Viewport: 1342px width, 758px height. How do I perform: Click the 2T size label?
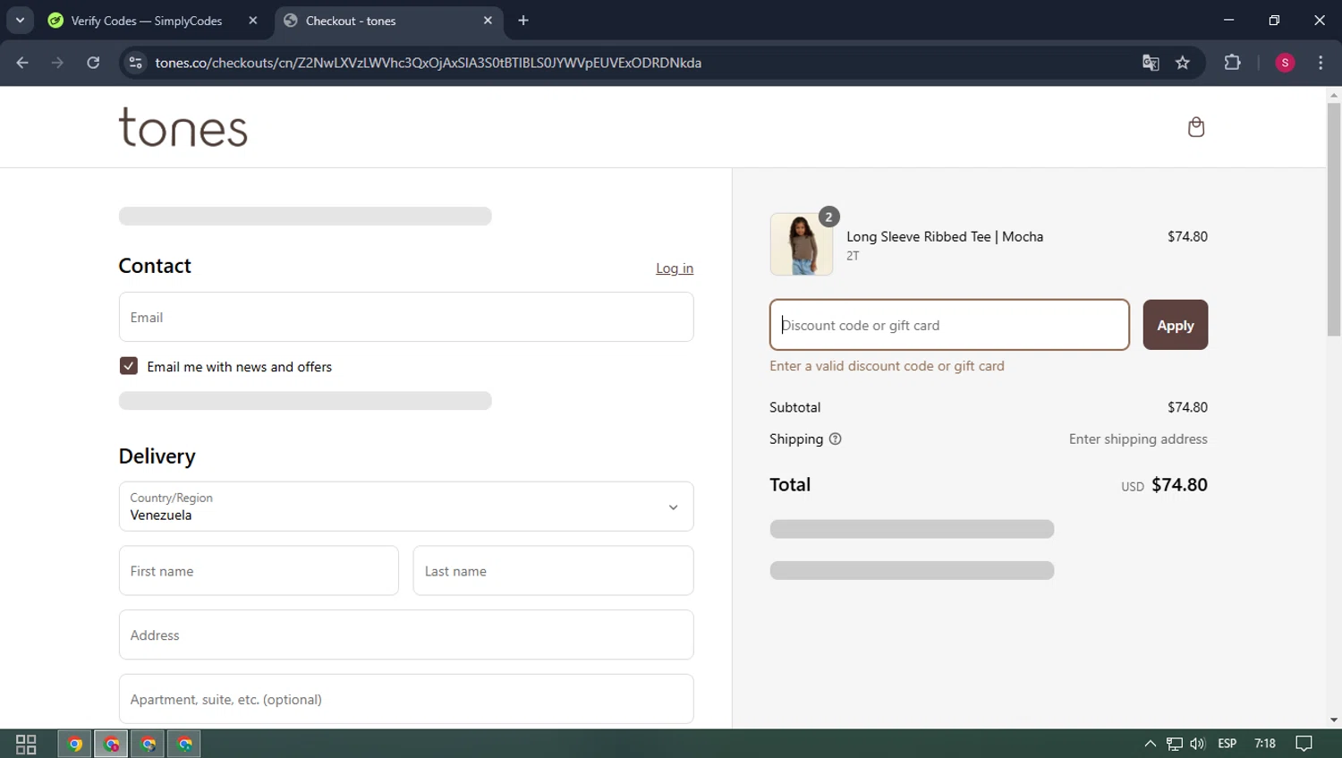tap(853, 256)
